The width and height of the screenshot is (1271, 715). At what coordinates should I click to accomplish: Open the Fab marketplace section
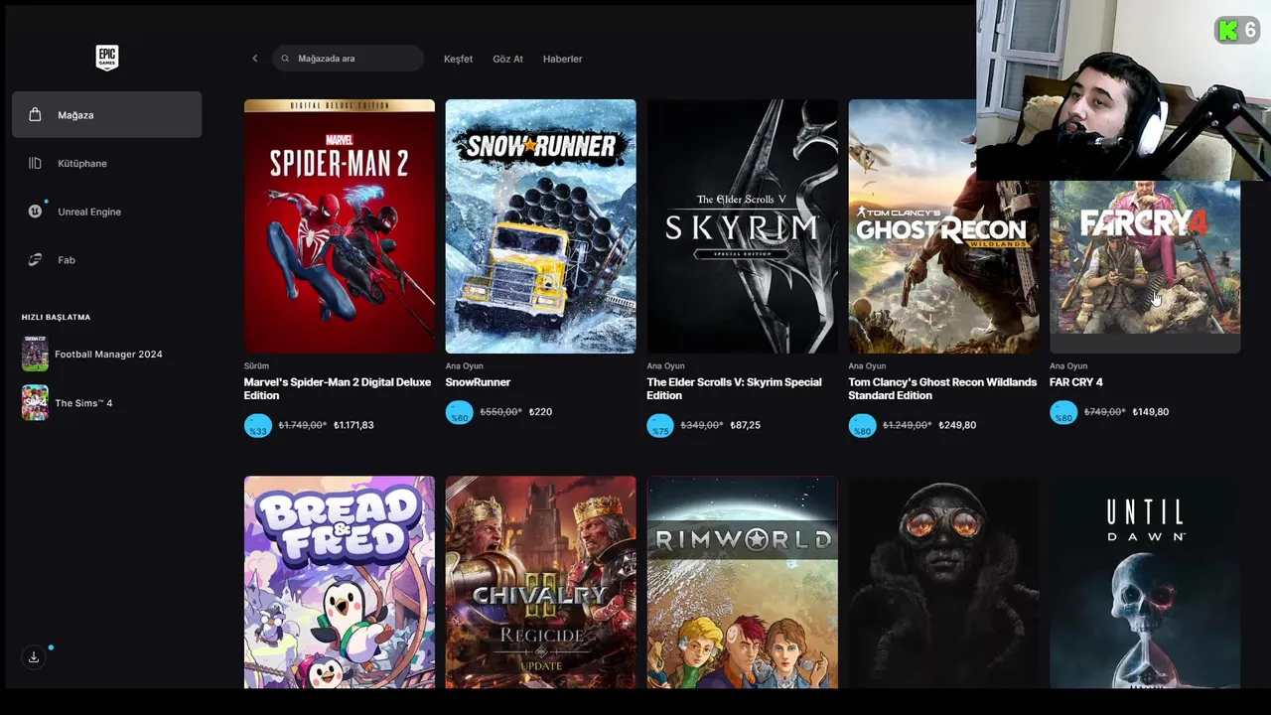point(107,260)
